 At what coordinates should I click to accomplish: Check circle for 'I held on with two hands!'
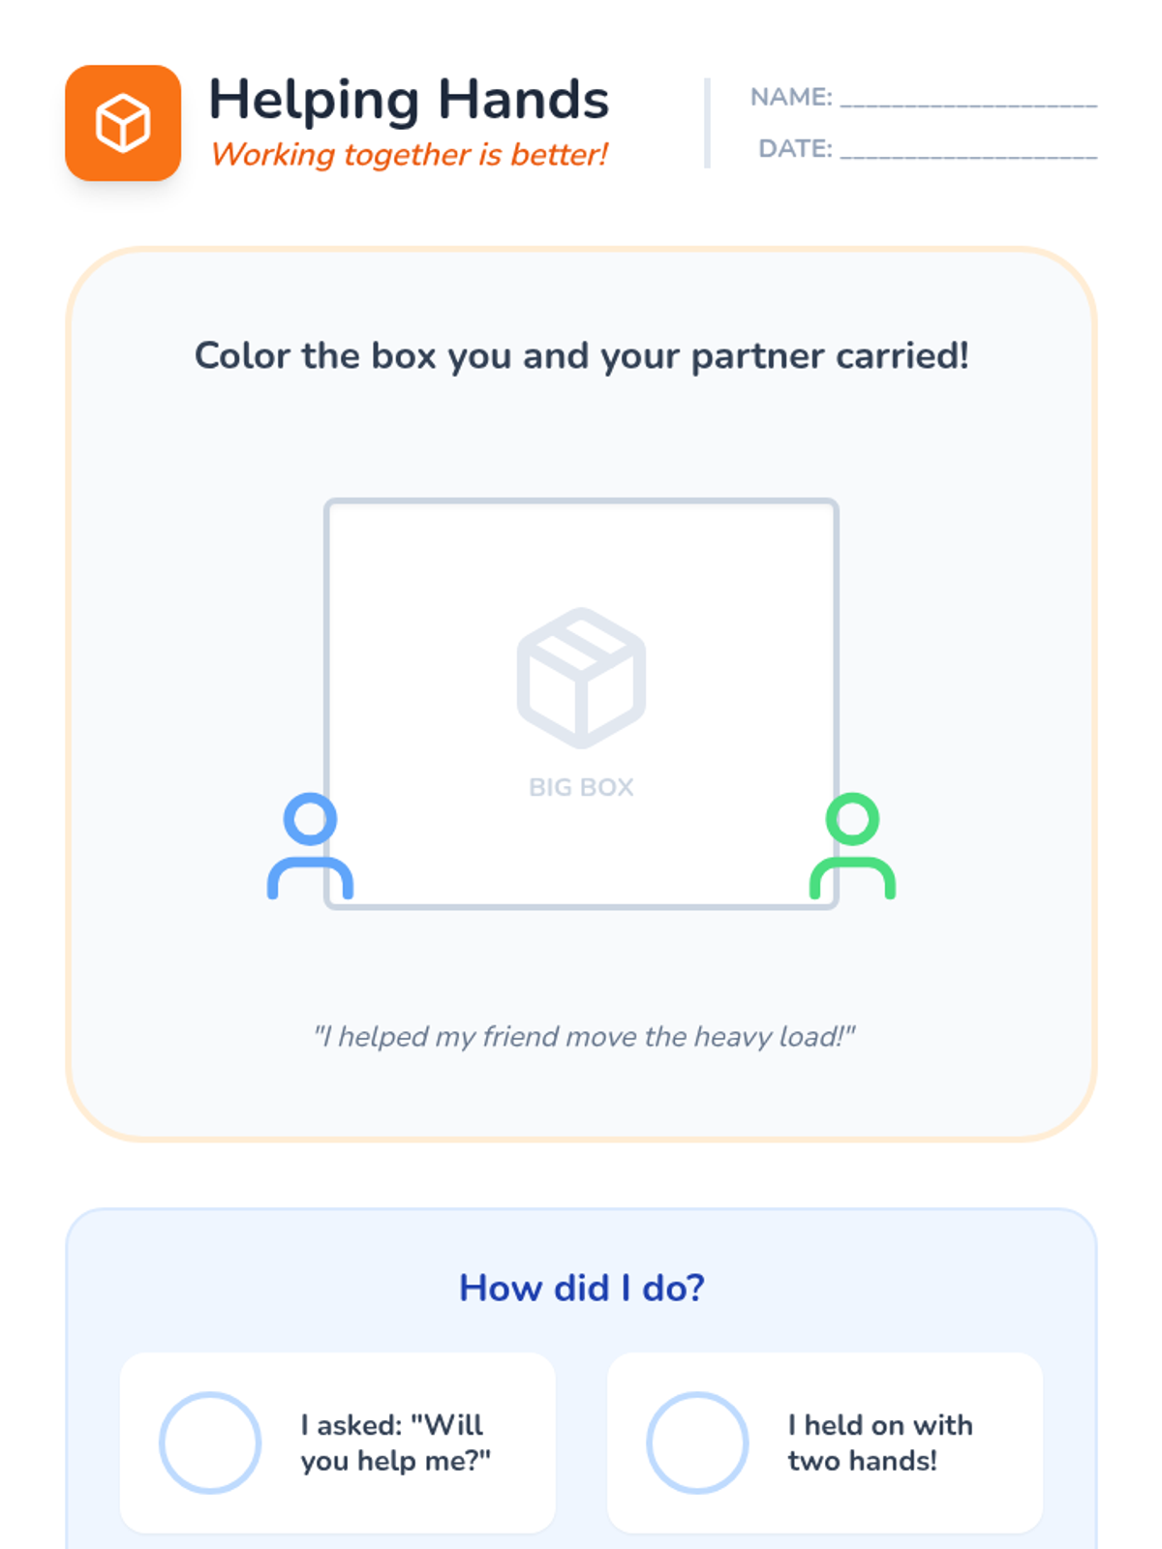(x=697, y=1443)
